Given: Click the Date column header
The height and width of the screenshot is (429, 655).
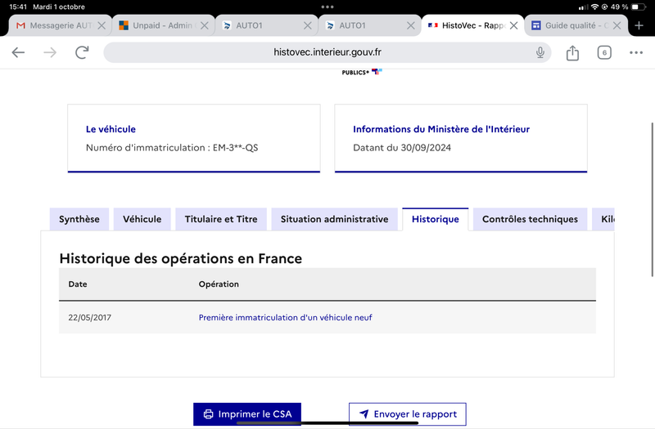Looking at the screenshot, I should 78,284.
